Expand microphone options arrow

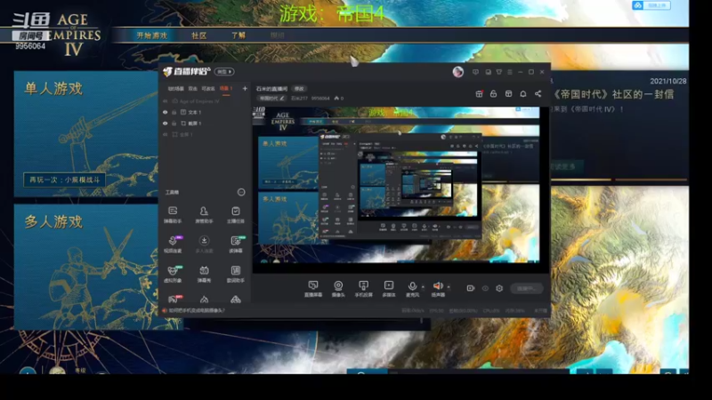click(x=423, y=286)
